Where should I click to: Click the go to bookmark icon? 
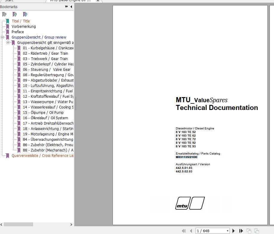(25, 14)
